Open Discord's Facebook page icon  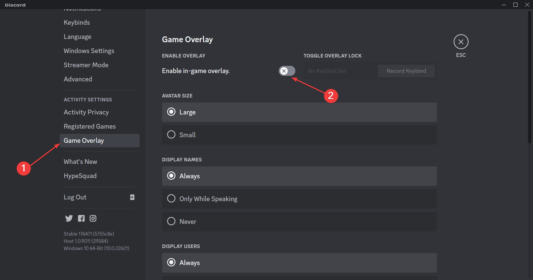point(81,218)
